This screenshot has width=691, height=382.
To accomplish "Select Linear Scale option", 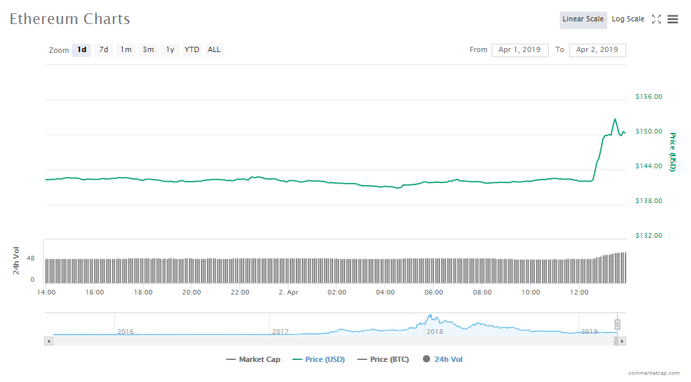I will click(583, 19).
